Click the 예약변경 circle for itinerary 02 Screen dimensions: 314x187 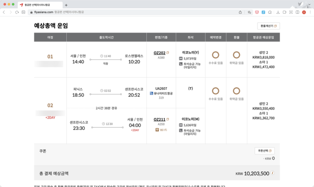pos(215,91)
